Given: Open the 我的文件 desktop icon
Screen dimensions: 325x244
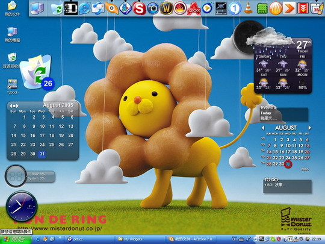Looking at the screenshot, I should 12,8.
